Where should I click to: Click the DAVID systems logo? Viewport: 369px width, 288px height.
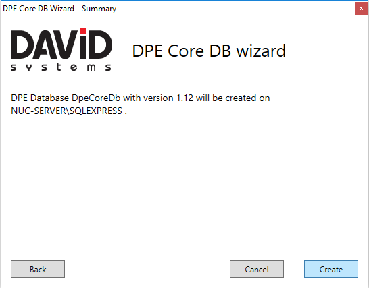tap(62, 49)
